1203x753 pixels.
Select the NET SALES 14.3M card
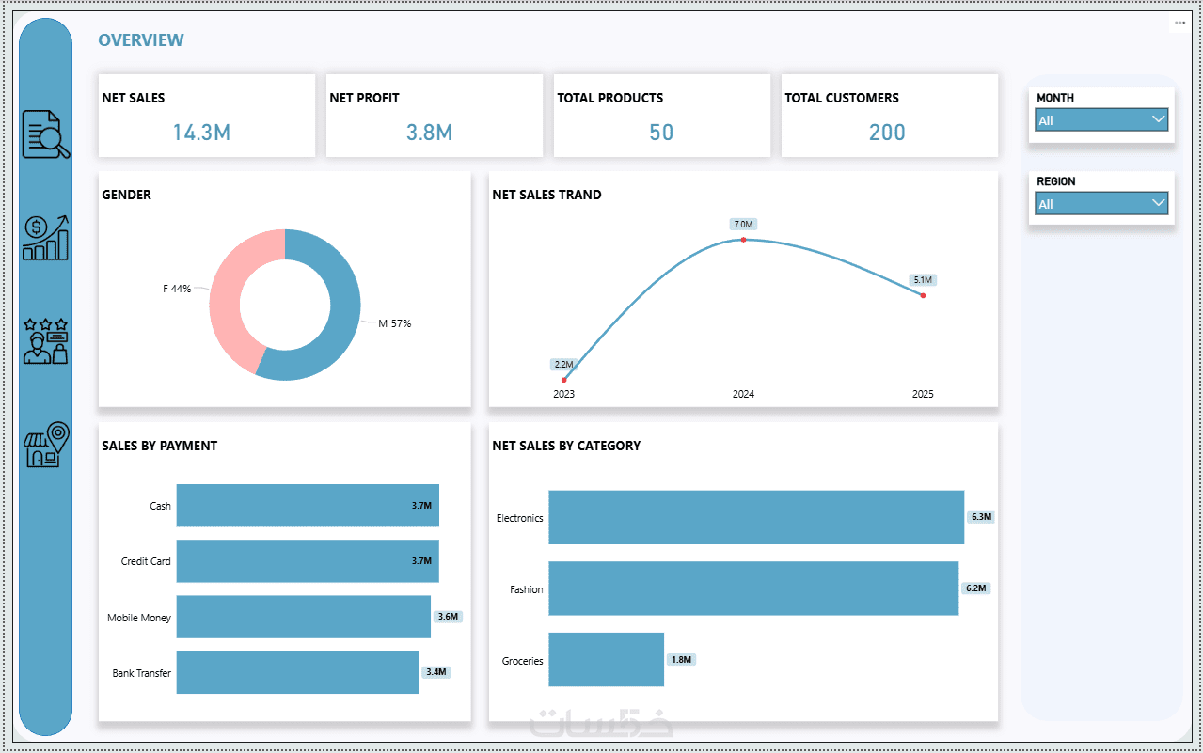click(x=207, y=116)
